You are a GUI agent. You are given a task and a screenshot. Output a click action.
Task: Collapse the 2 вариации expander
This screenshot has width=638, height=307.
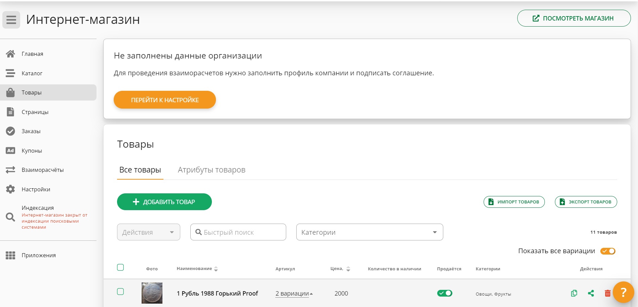point(294,294)
